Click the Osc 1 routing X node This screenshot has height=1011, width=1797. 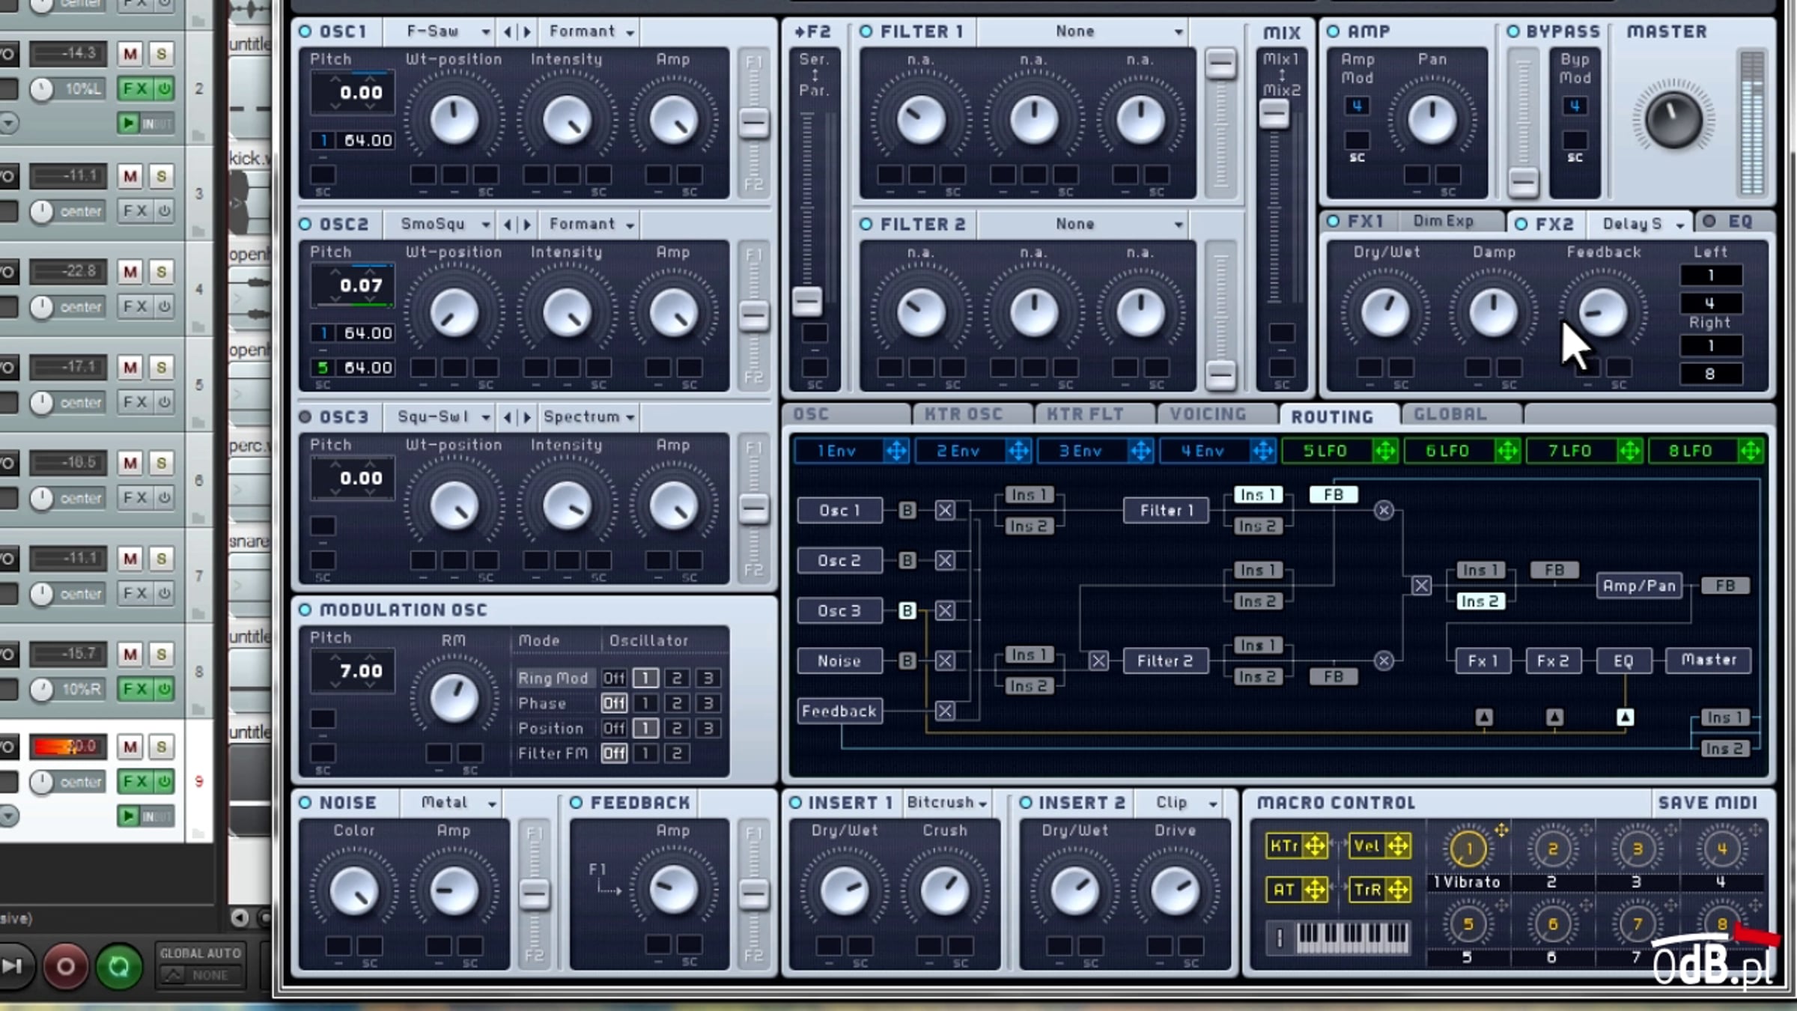945,511
